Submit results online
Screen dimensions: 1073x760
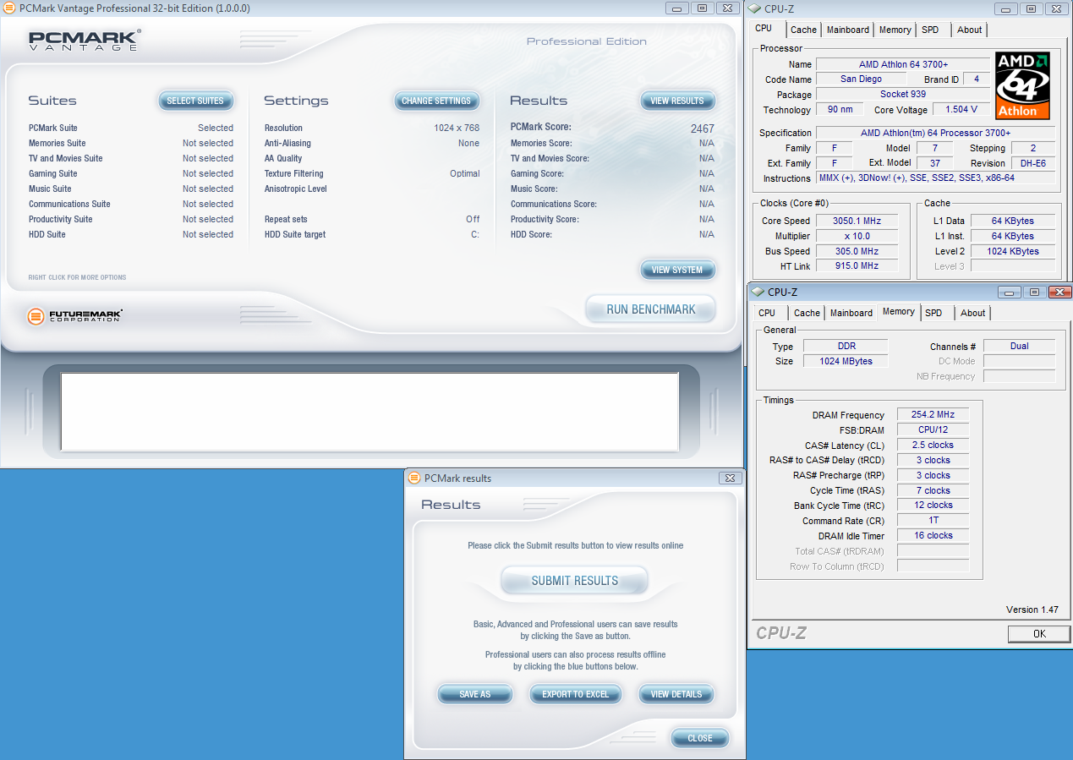[x=575, y=581]
